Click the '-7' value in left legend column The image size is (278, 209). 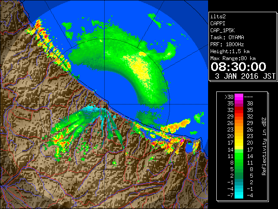pyautogui.click(x=230, y=196)
